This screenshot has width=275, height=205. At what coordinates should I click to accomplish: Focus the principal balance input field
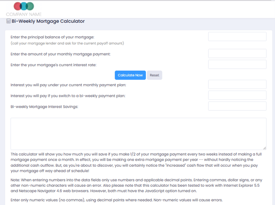pos(237,36)
